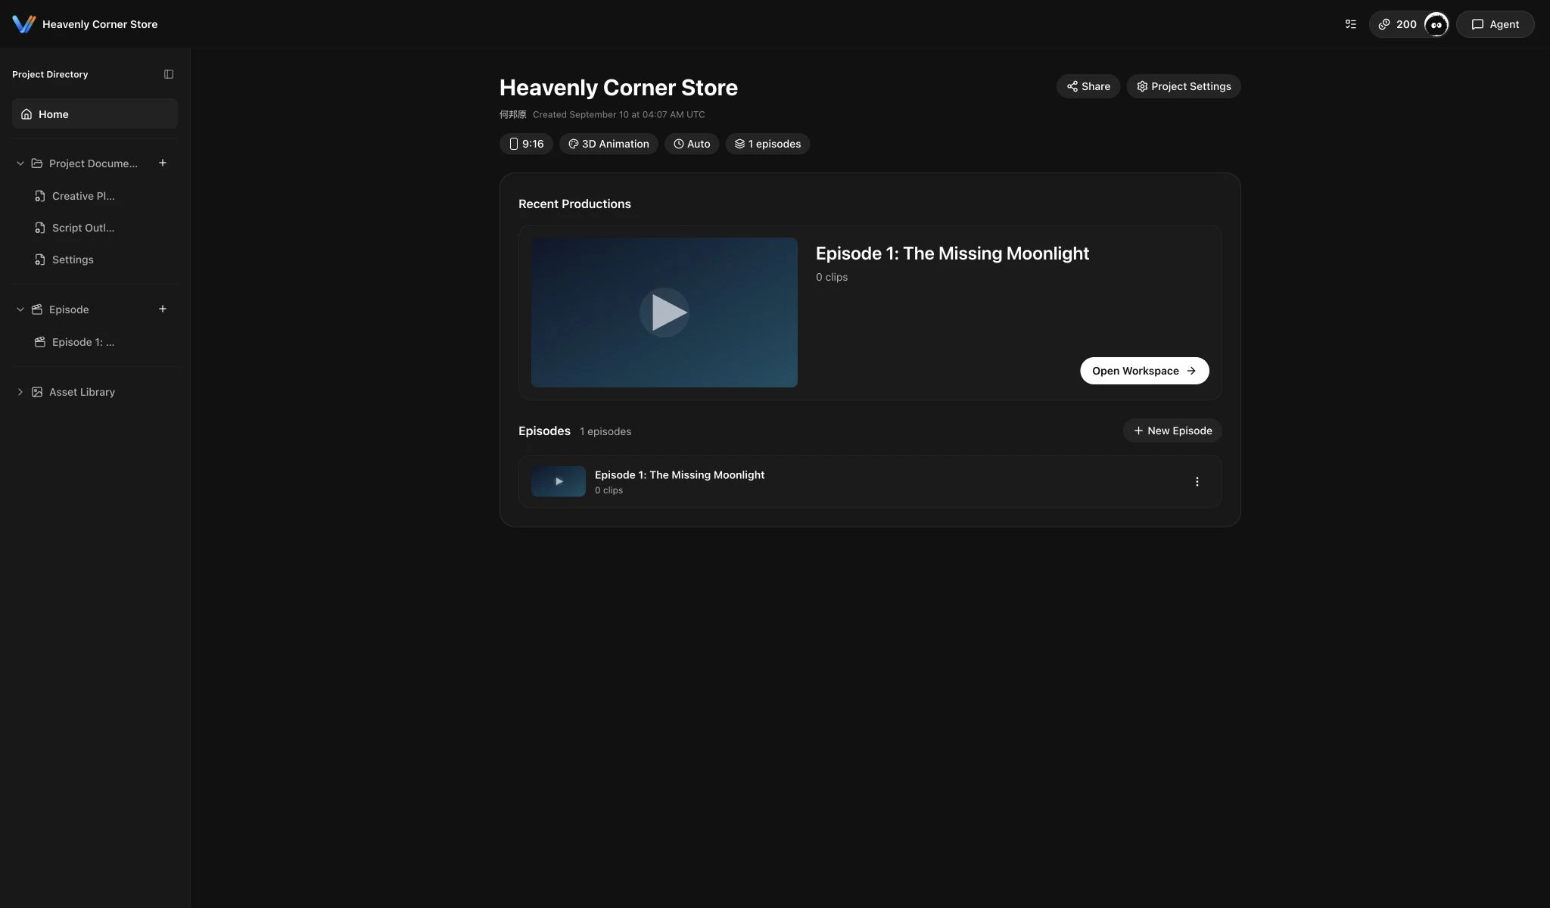This screenshot has width=1550, height=908.
Task: Click the Creative Plan document icon
Action: click(x=40, y=196)
